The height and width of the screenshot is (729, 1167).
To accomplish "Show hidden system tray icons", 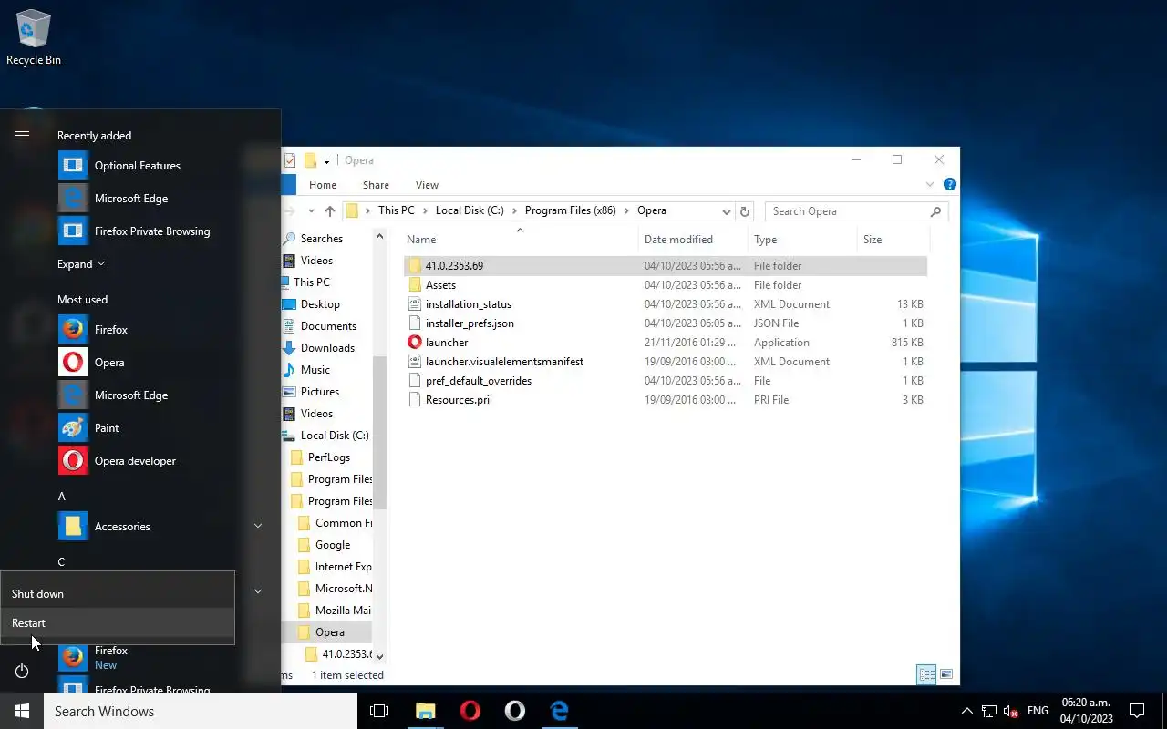I will click(x=966, y=711).
